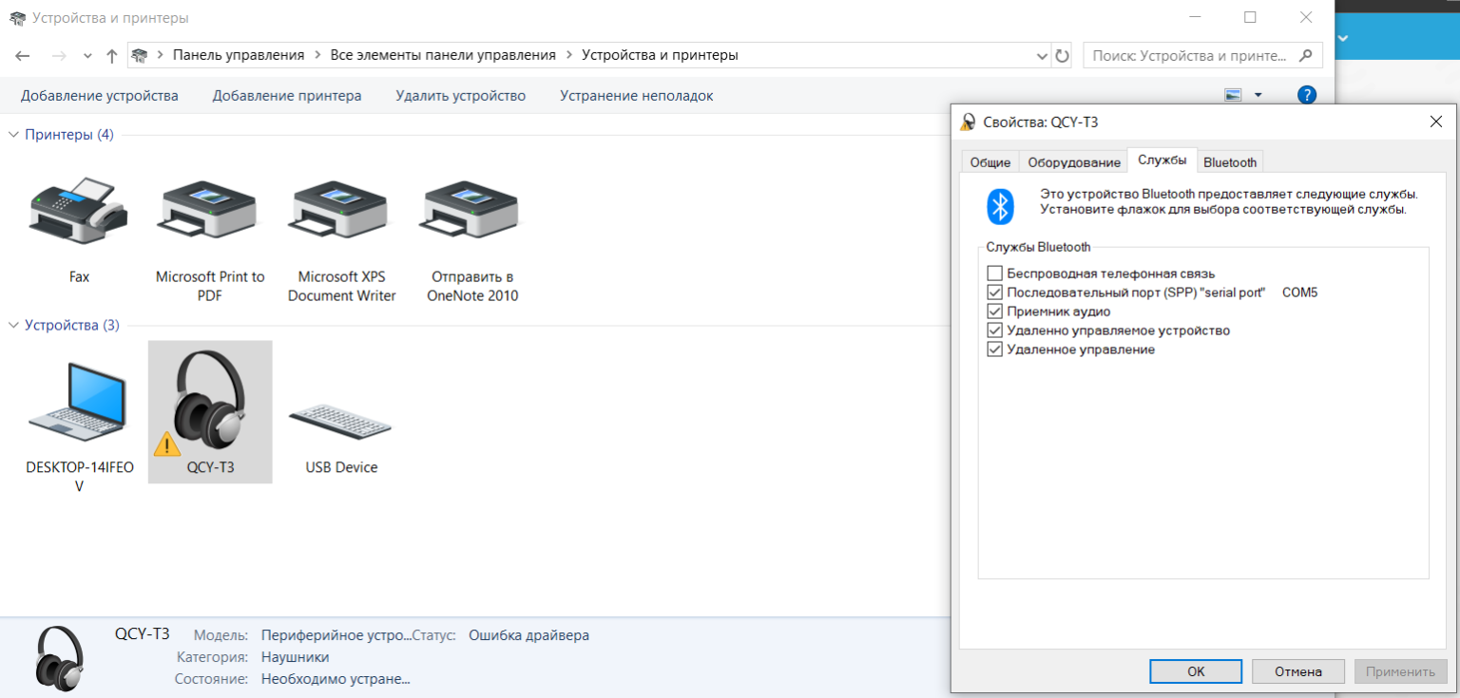Uncheck the remote control service (Удаленное управление)
Screen dimensions: 1460x698
pos(995,349)
